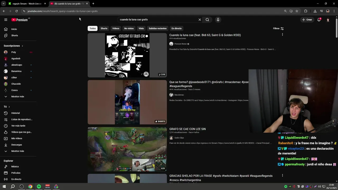Viewport: 338px width, 190px height.
Task: Open the Filtros search filters
Action: (x=278, y=28)
